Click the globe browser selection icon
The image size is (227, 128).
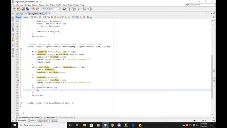(x=64, y=9)
